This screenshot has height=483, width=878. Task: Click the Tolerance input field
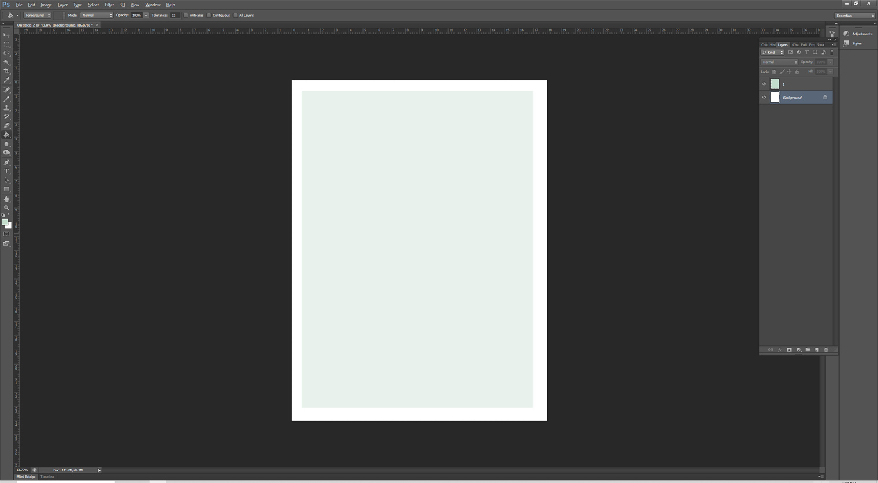(x=174, y=15)
